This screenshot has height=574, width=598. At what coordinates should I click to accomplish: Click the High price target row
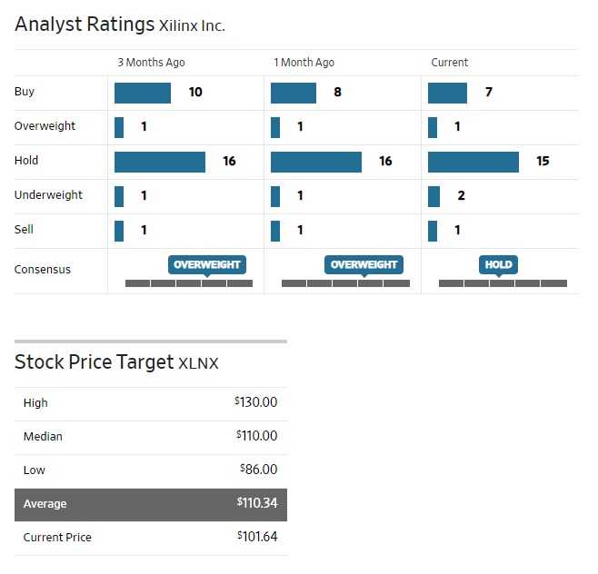150,403
